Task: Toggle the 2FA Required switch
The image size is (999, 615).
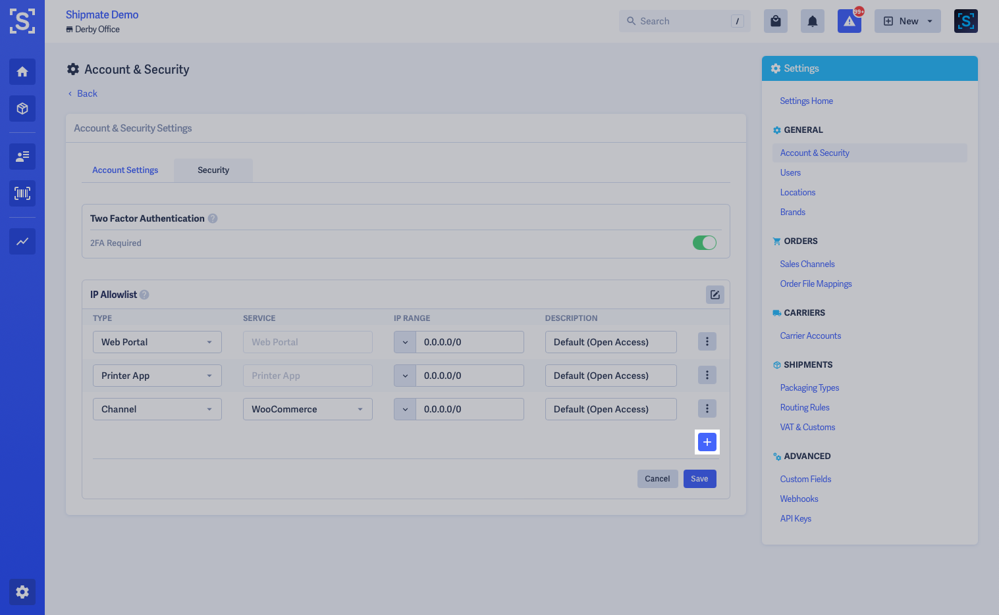Action: click(705, 243)
